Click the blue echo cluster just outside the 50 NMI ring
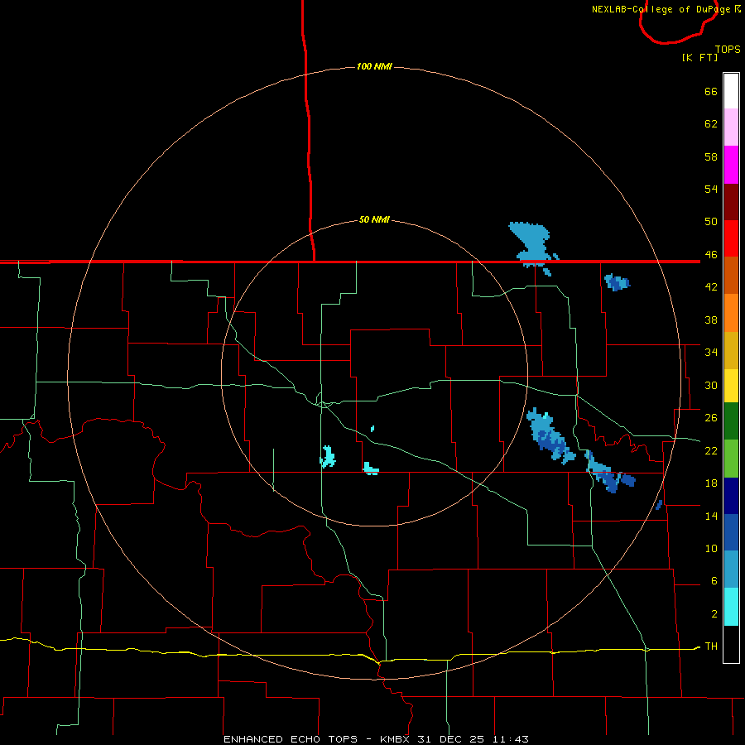 [x=550, y=435]
